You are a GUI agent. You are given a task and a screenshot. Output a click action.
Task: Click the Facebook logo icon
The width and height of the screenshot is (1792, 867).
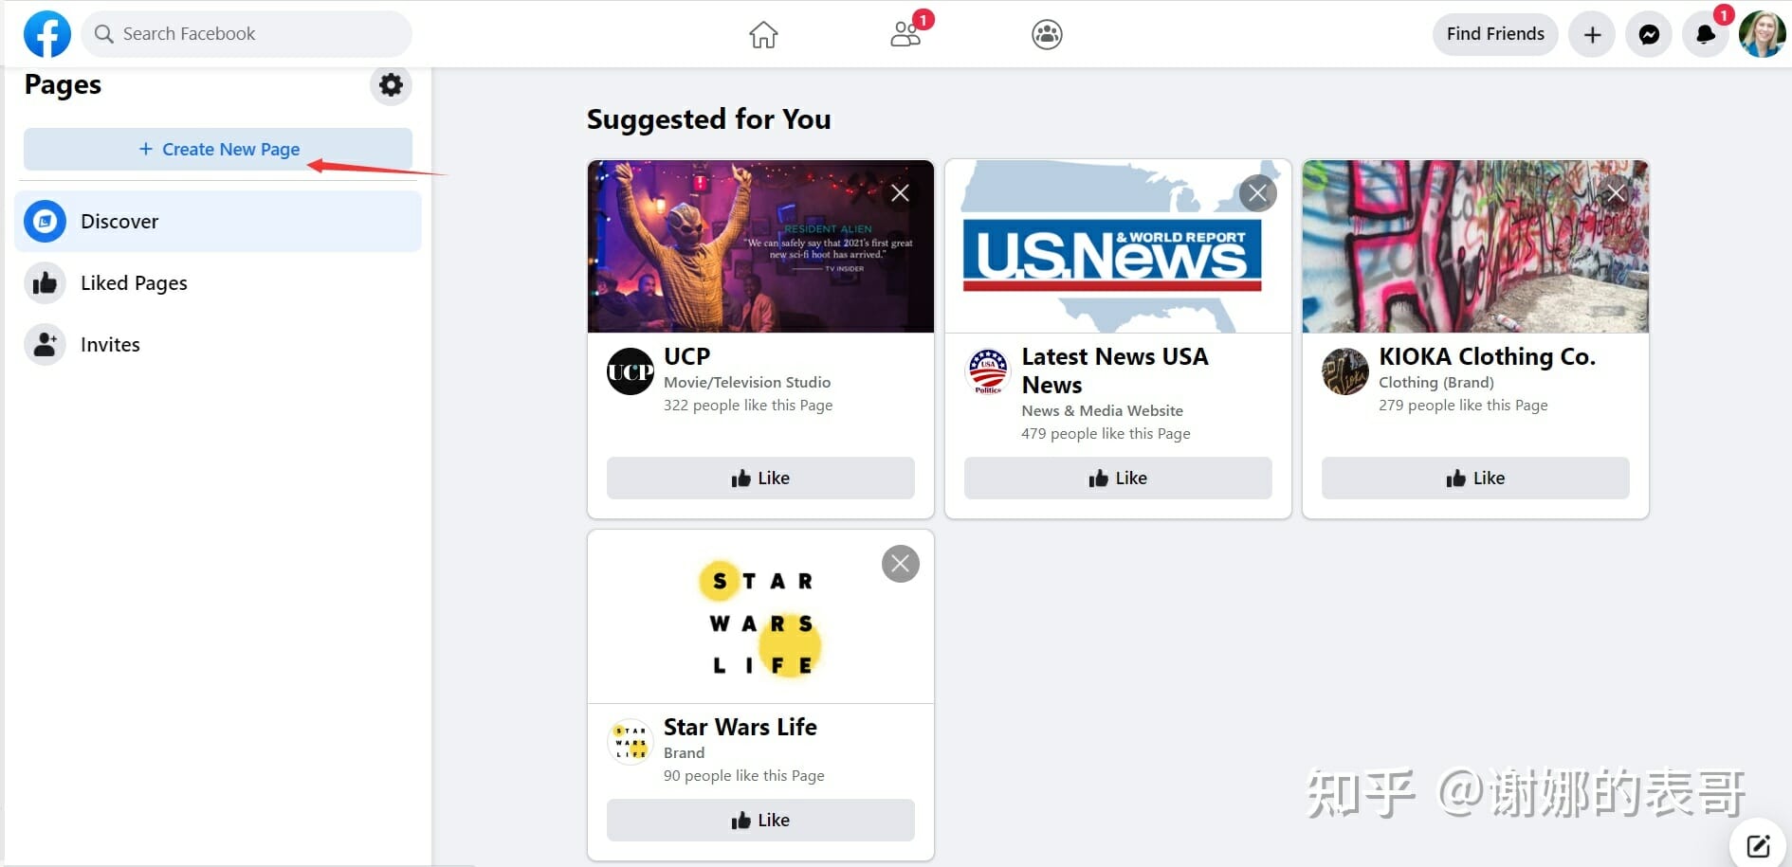click(46, 34)
